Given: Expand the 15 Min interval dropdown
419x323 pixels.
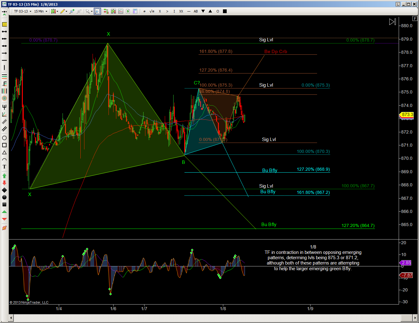Looking at the screenshot, I should 41,11.
